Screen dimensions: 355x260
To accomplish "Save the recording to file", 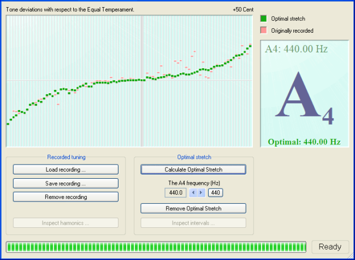I will 66,184.
